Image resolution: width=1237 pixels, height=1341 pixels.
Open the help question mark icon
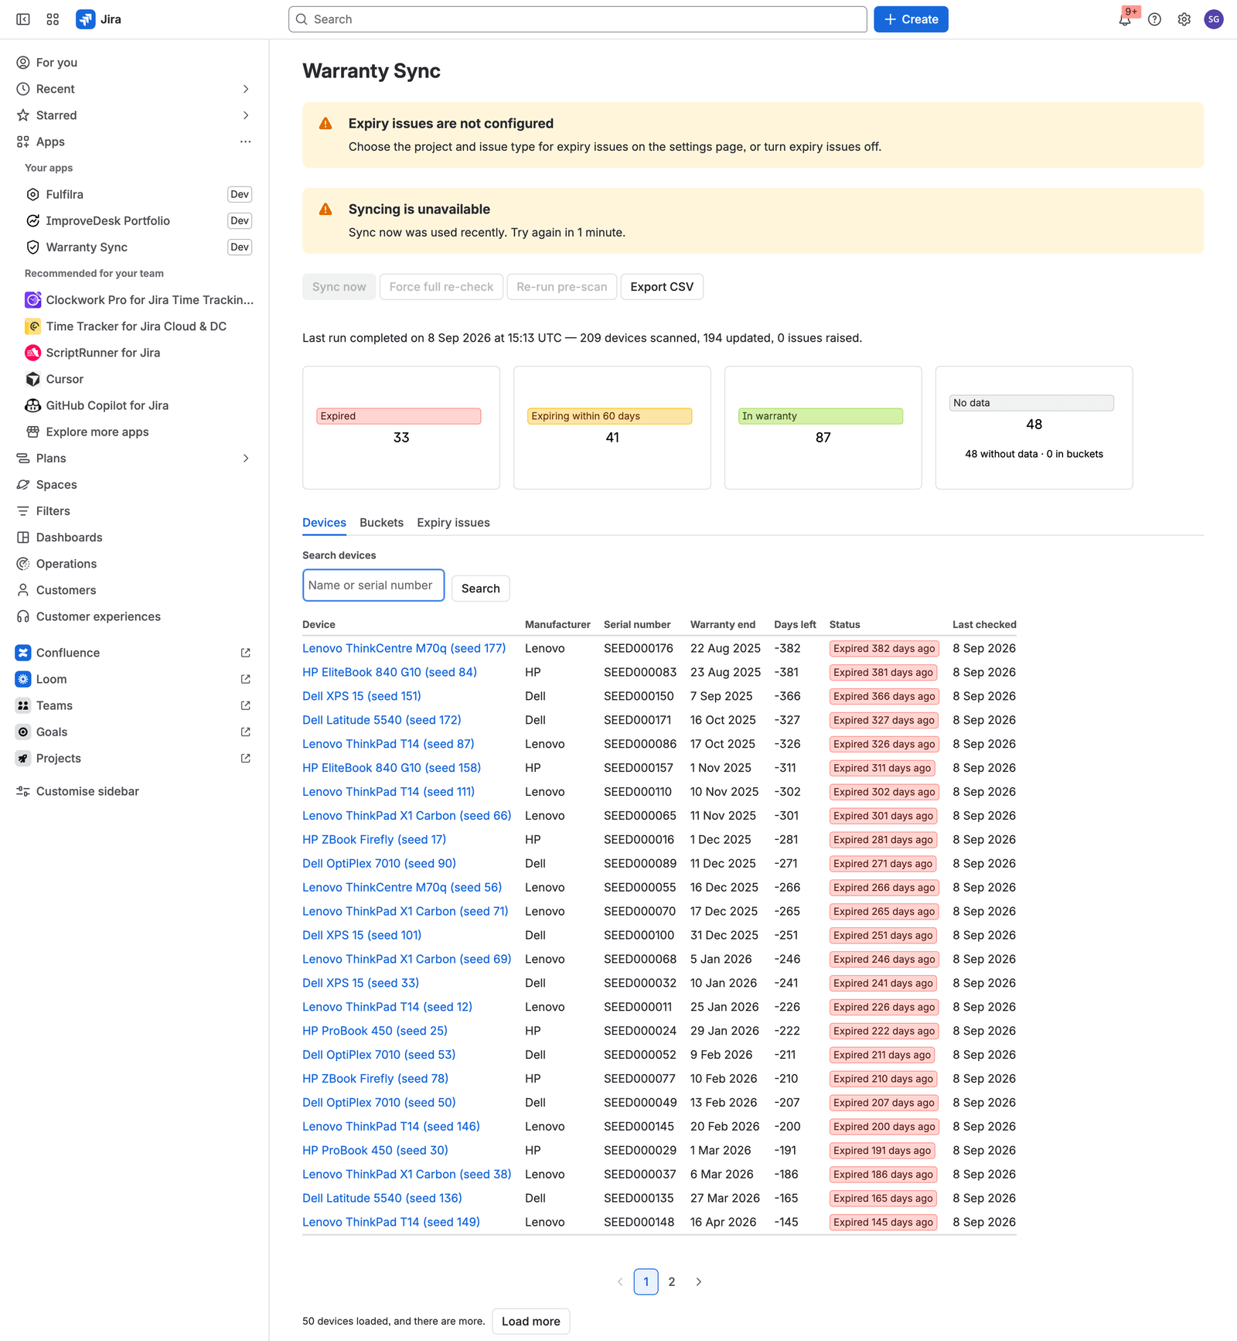coord(1154,19)
